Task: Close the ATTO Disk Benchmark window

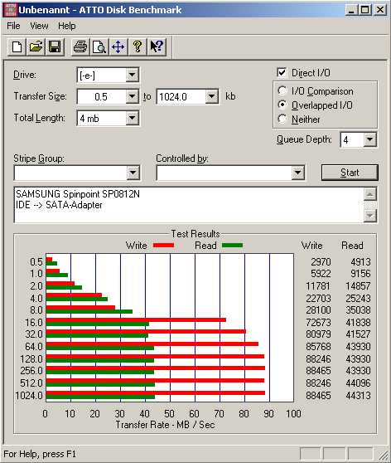Action: click(x=380, y=10)
